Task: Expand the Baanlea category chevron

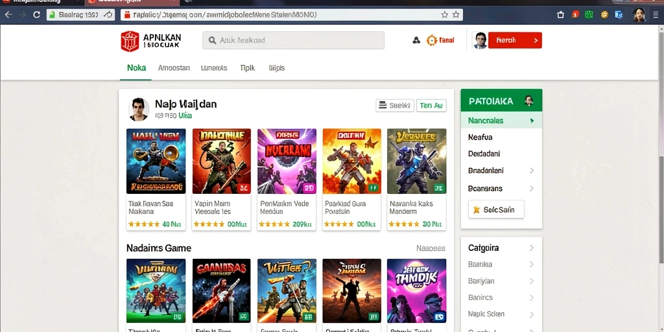Action: (532, 265)
